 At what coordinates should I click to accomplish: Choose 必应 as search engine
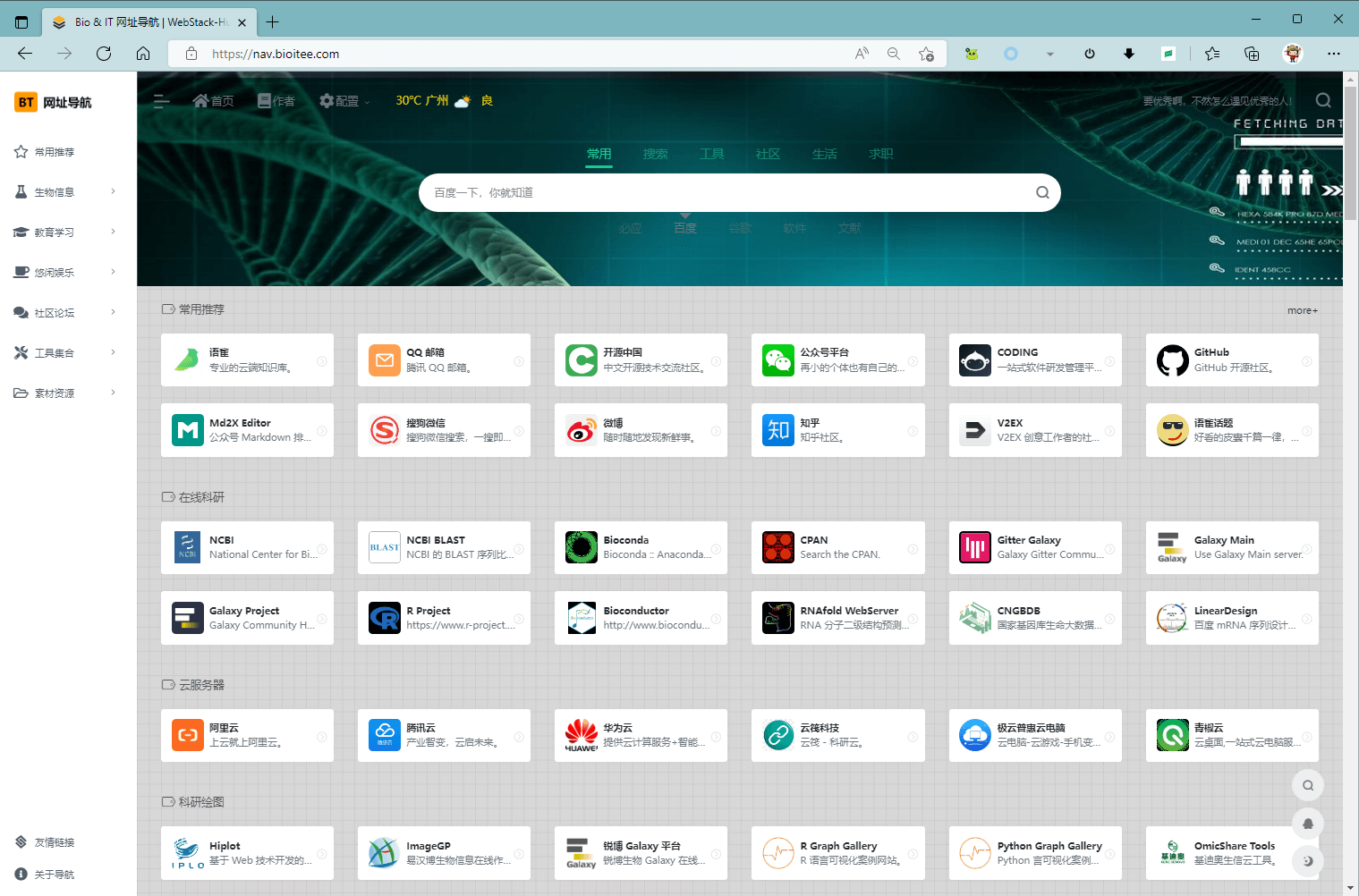pyautogui.click(x=631, y=228)
